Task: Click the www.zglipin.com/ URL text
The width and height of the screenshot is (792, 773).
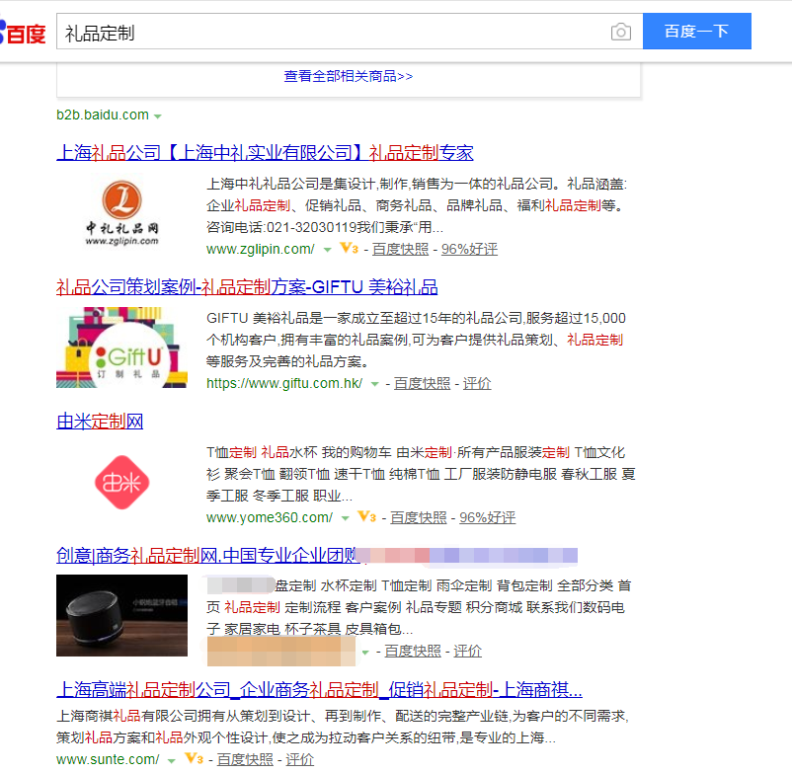Action: (261, 249)
